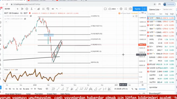Collapse the bottom panel chevron
This screenshot has height=99, width=177.
[x=140, y=94]
